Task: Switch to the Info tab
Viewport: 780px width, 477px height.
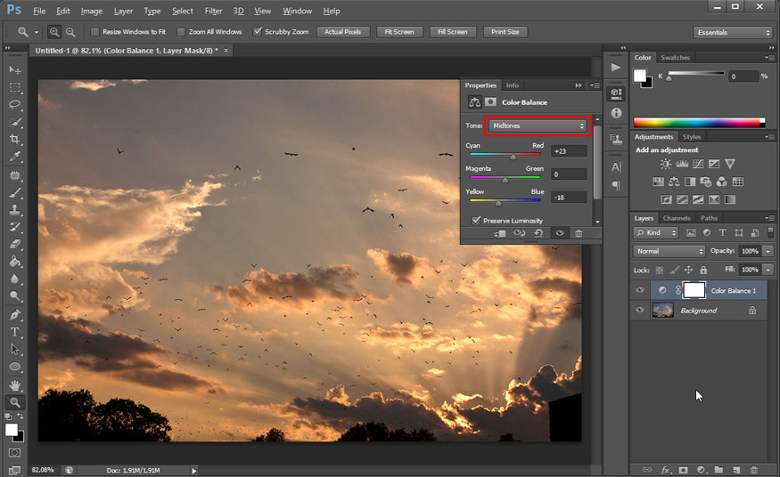Action: point(513,85)
